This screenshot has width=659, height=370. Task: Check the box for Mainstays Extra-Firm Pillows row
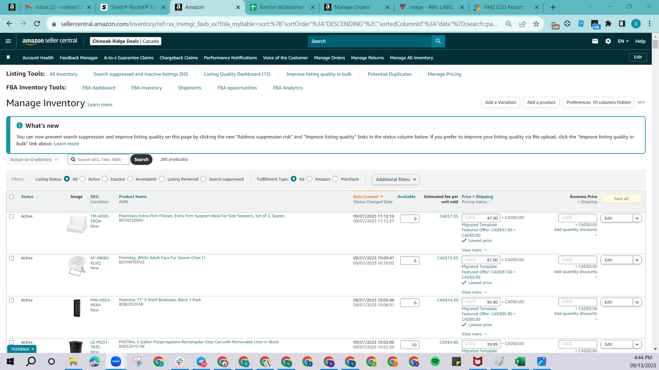(12, 216)
